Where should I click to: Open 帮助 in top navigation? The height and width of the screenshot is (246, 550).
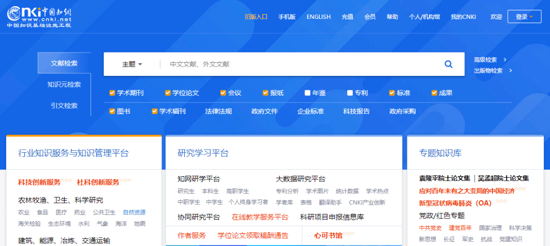coord(392,16)
